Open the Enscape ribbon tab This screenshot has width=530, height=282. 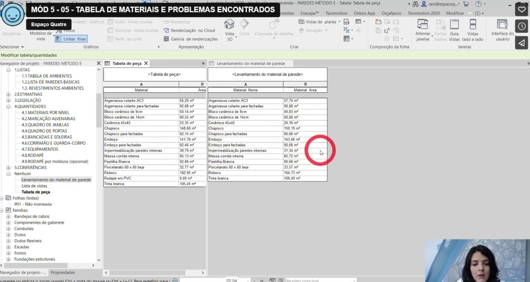(x=309, y=13)
